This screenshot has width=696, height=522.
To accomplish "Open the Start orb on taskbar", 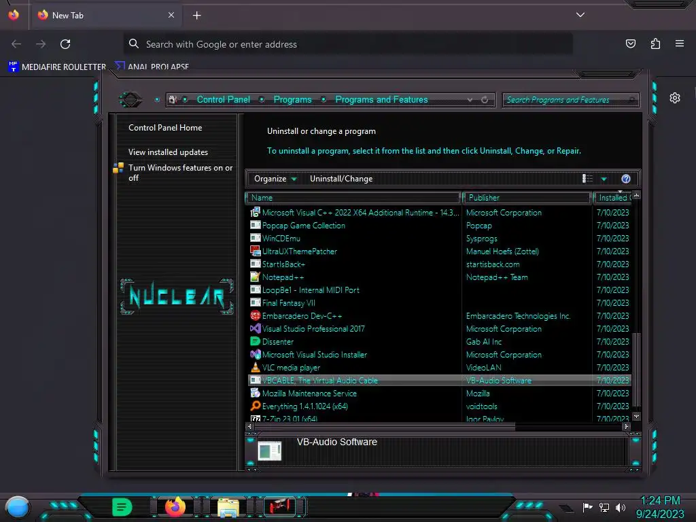I will tap(18, 507).
